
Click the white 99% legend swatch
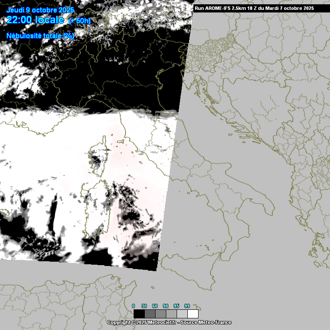point(192,314)
